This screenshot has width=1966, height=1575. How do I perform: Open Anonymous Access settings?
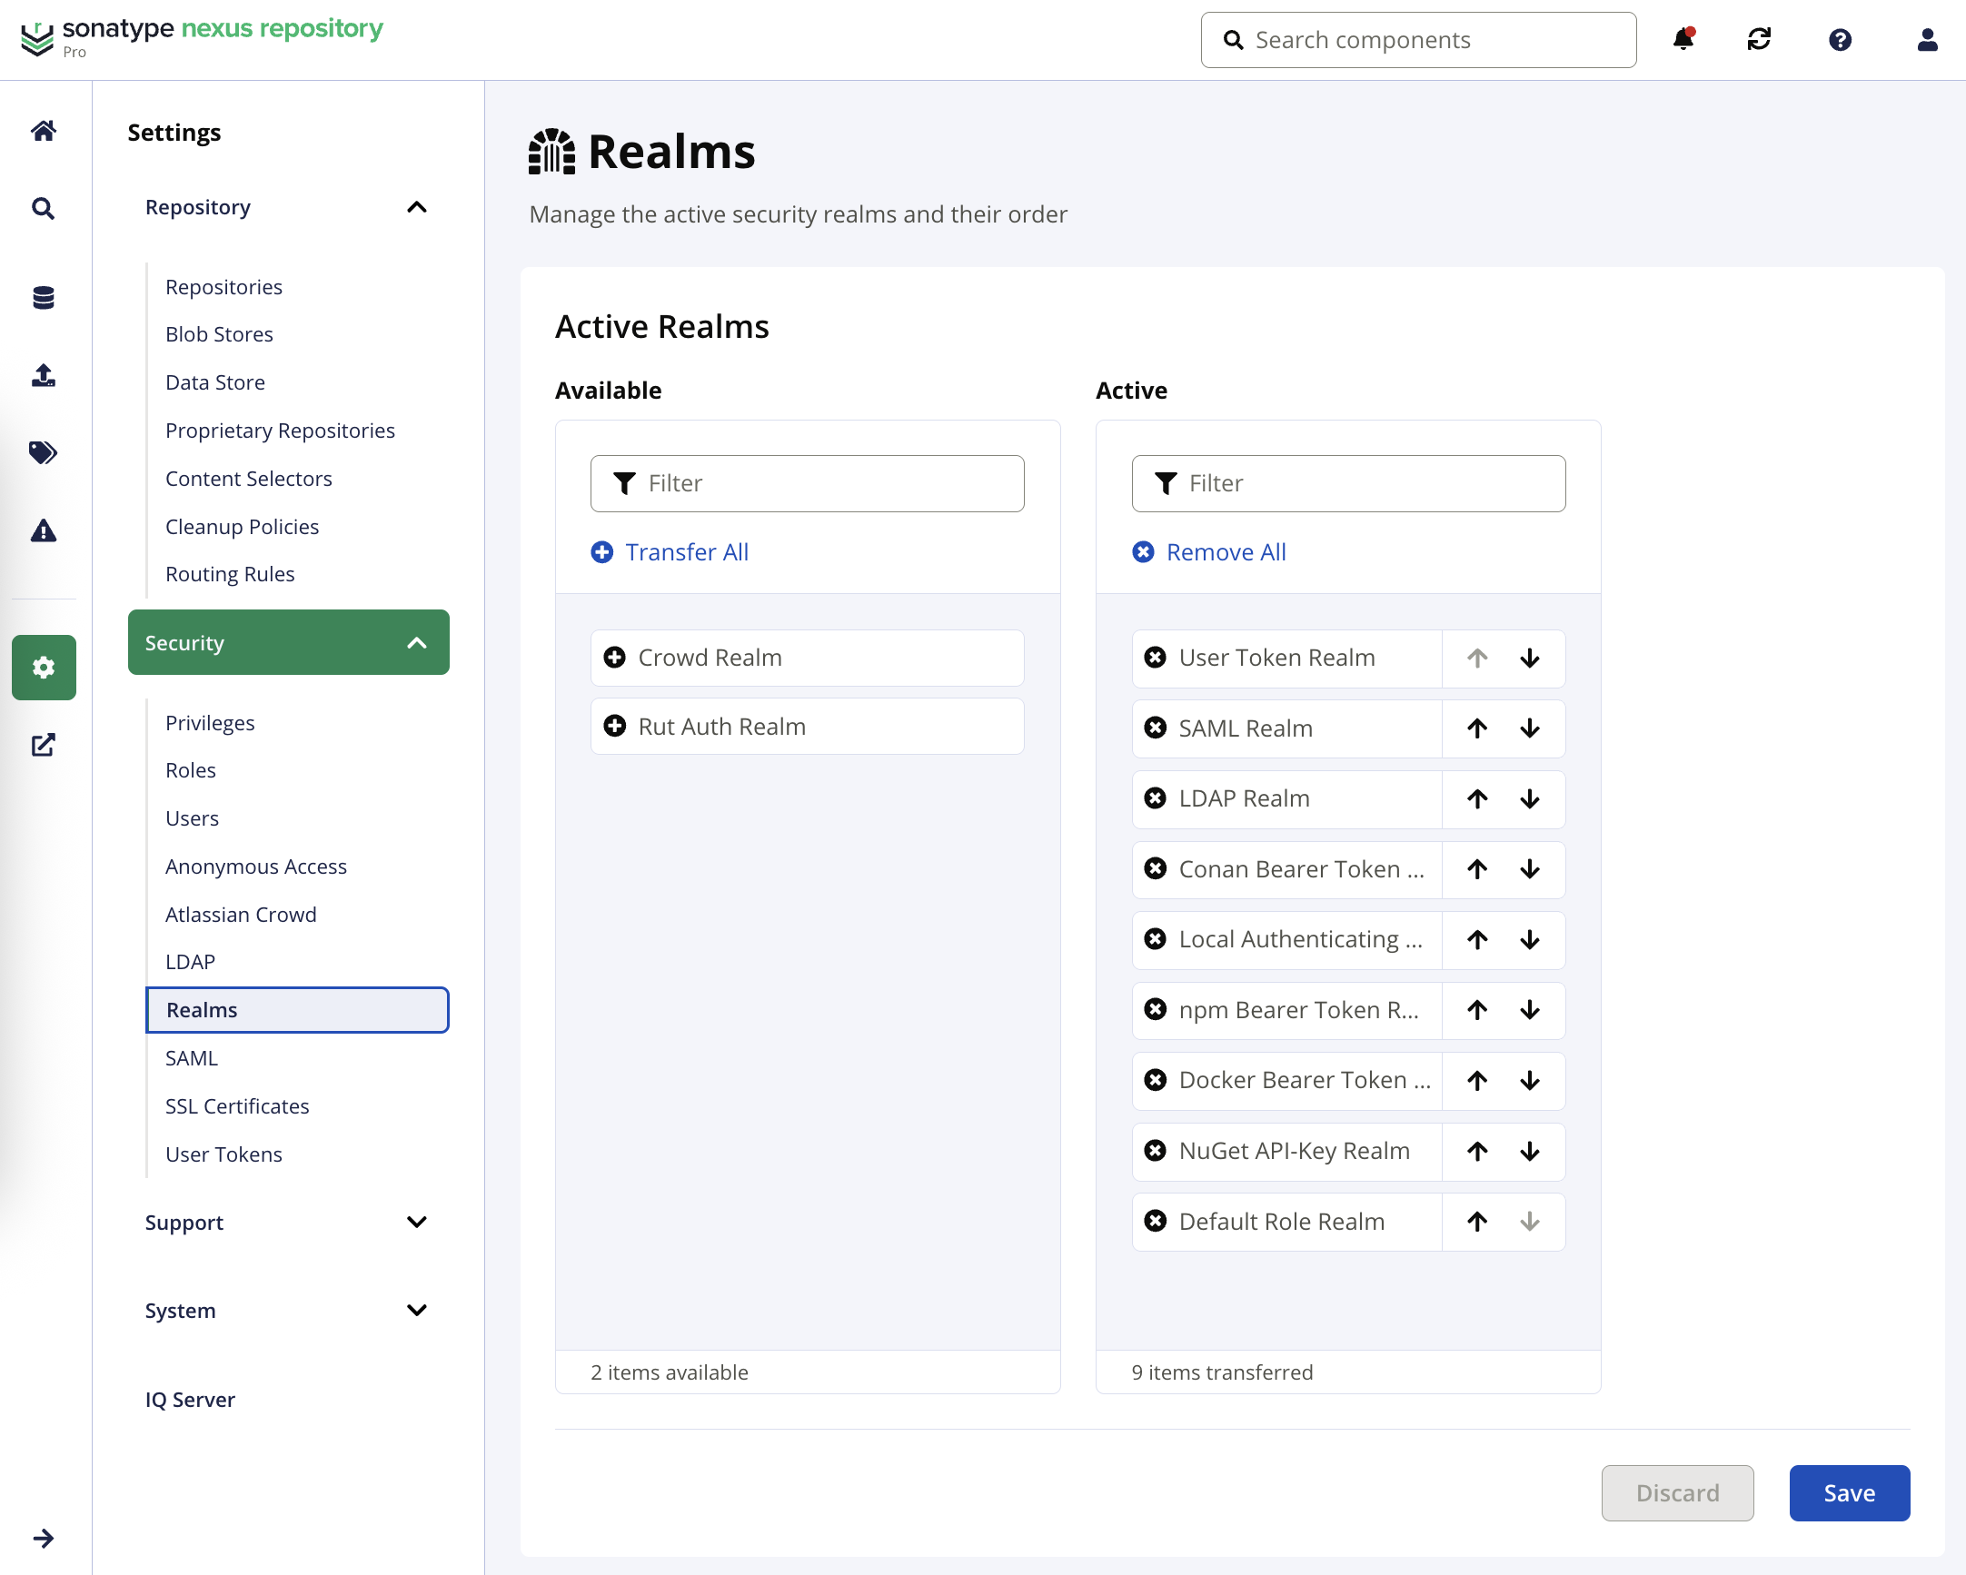(255, 867)
